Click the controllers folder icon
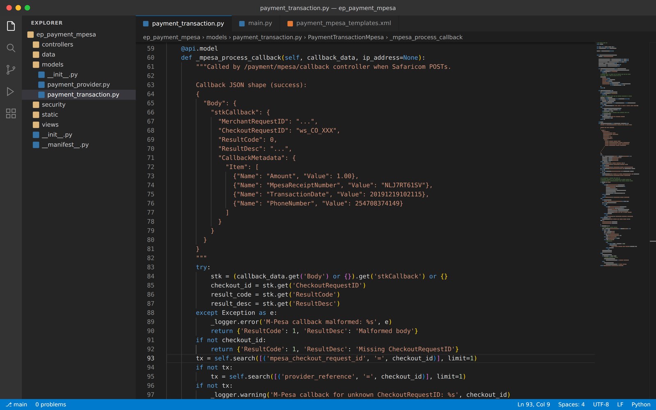The image size is (656, 410). (36, 44)
